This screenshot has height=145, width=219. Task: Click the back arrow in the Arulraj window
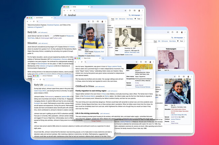tap(64, 10)
